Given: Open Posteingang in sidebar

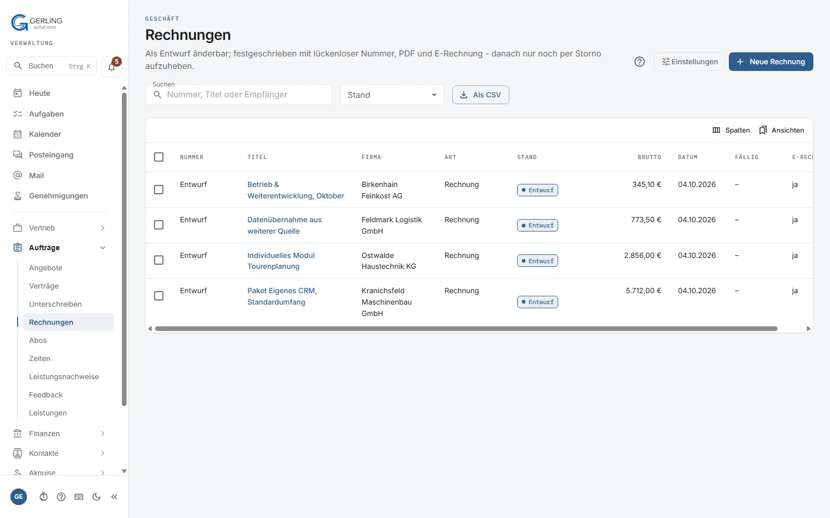Looking at the screenshot, I should tap(60, 155).
